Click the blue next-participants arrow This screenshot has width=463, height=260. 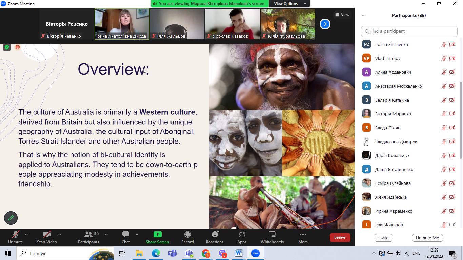[325, 24]
